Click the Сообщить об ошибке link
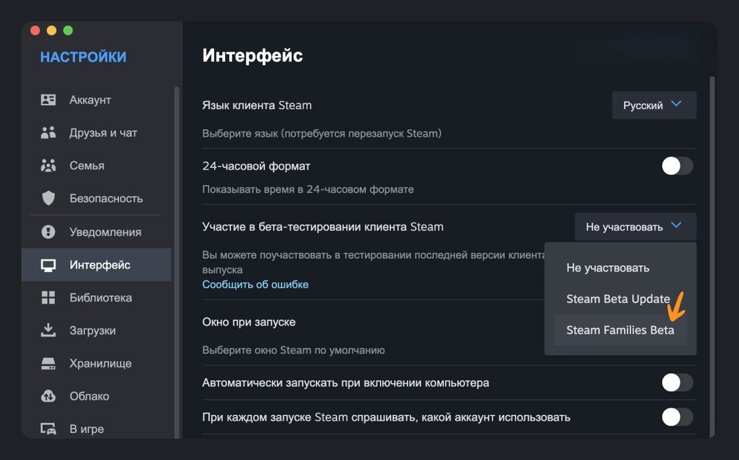The height and width of the screenshot is (460, 739). 255,285
